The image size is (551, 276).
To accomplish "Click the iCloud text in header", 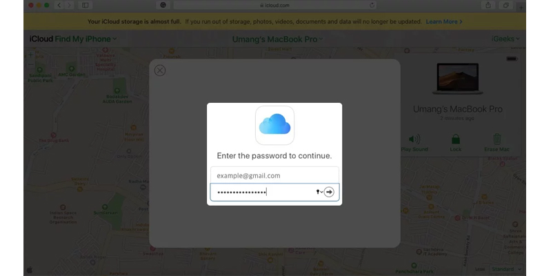I will tap(41, 39).
